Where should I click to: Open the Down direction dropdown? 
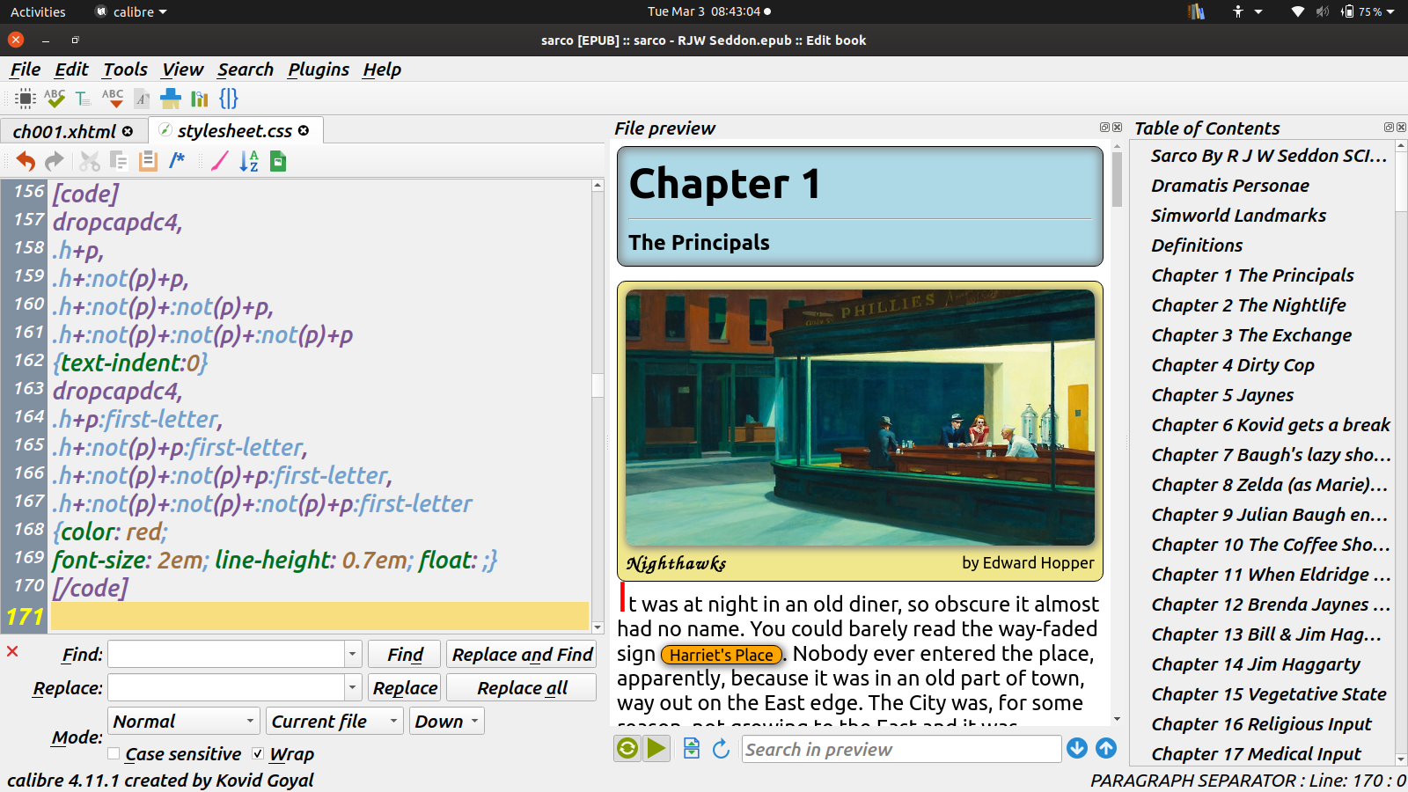click(447, 722)
